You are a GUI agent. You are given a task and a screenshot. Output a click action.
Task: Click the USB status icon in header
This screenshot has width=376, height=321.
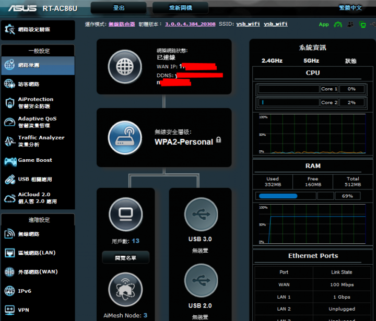pos(373,24)
